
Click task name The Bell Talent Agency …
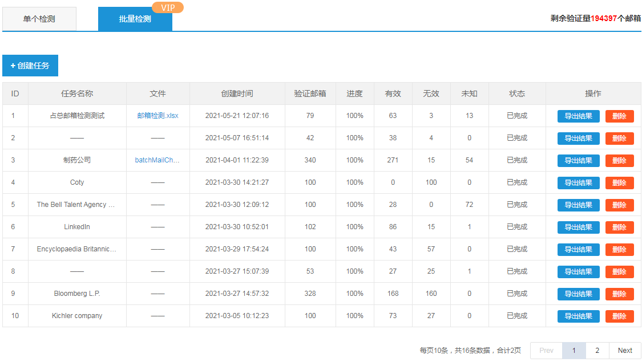coord(76,205)
